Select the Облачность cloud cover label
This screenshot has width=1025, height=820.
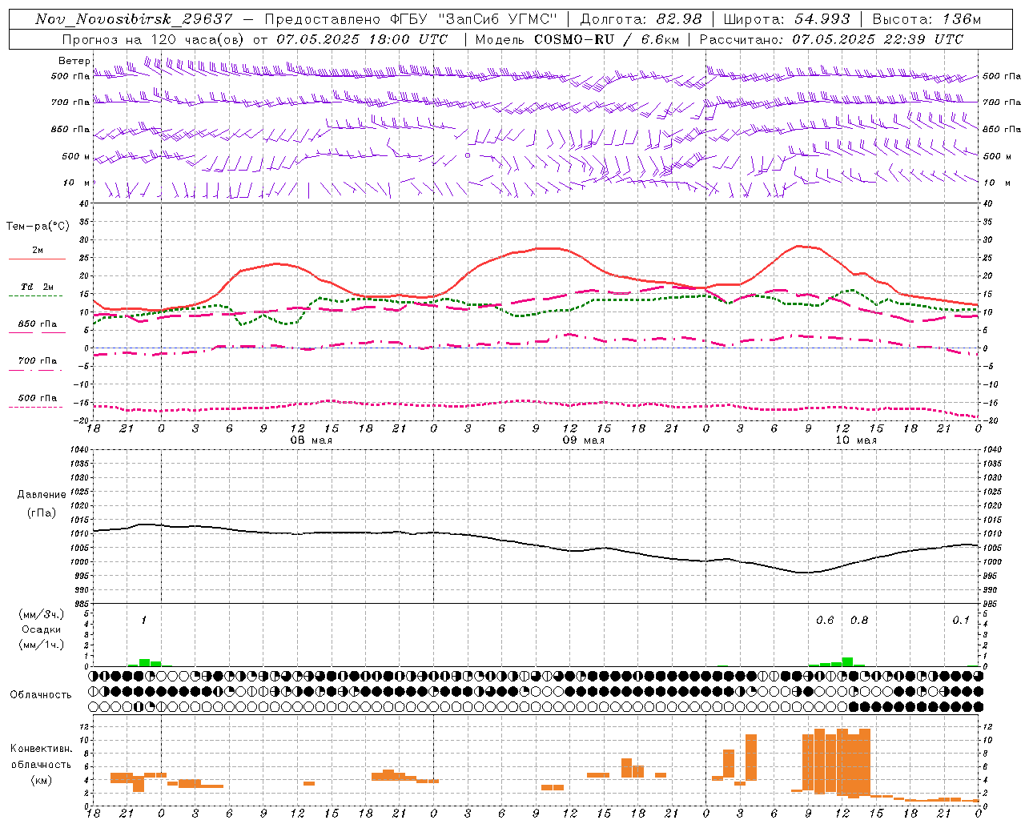pos(41,695)
